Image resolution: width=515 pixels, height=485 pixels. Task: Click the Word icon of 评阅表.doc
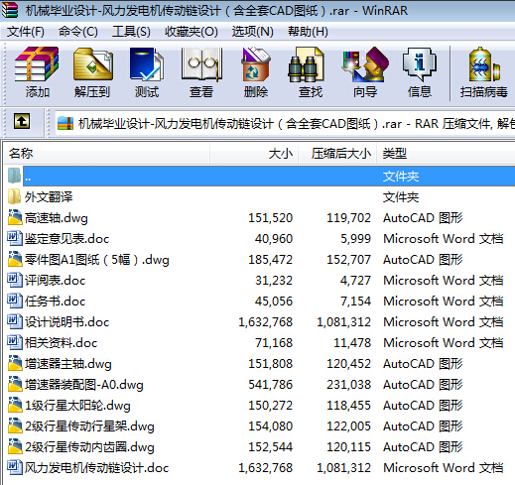click(15, 280)
